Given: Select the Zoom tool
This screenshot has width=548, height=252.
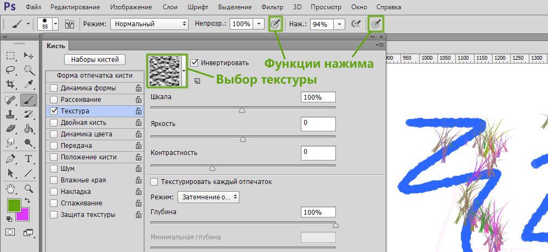Looking at the screenshot, I should tap(28, 189).
